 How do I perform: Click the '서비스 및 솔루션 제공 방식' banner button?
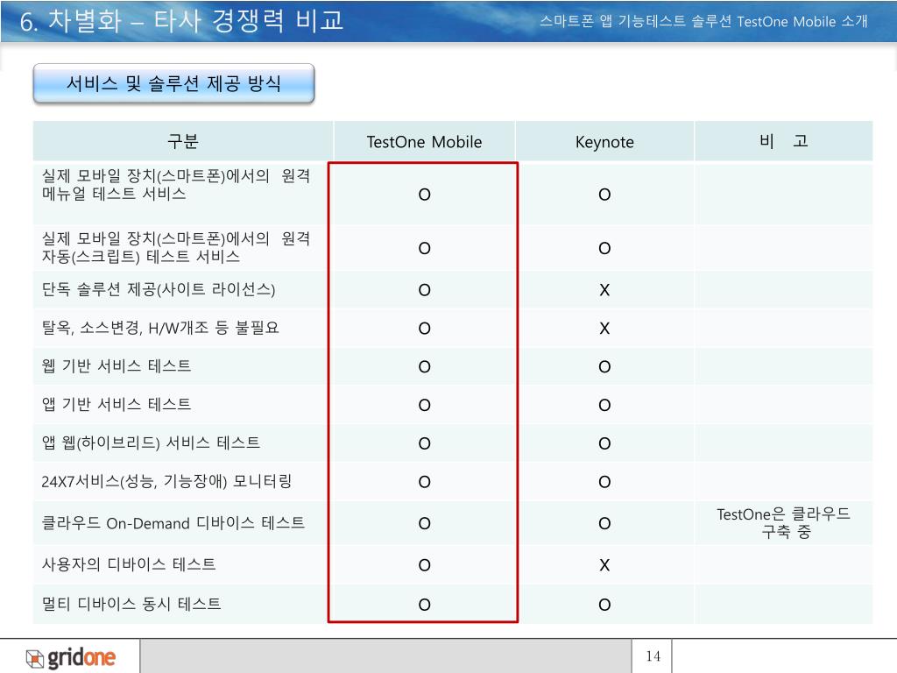(174, 83)
